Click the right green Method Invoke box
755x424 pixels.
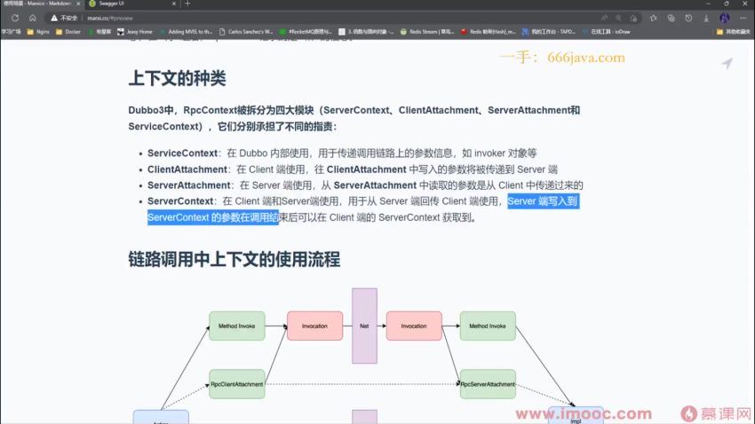pyautogui.click(x=488, y=326)
